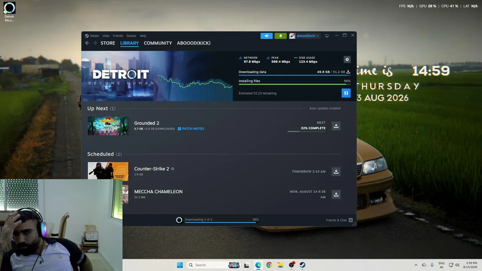
Task: Go back with the left arrow
Action: coord(87,43)
